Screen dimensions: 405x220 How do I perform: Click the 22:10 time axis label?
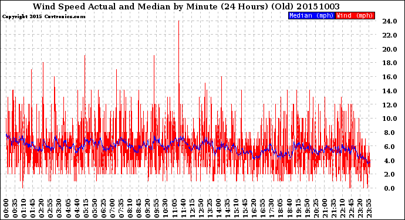tap(342, 208)
